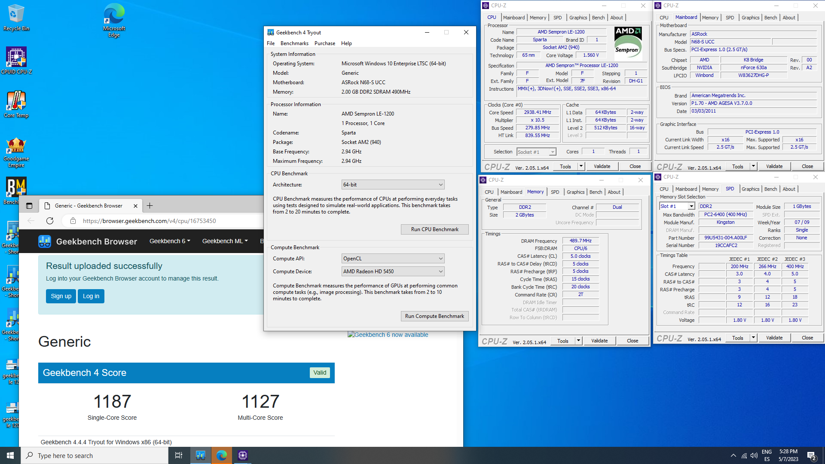825x464 pixels.
Task: Open the File menu in Geekbench 4
Action: [271, 43]
